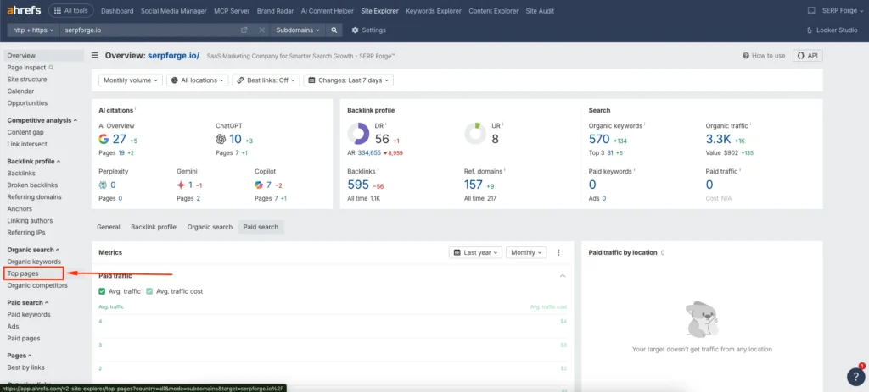Click the search magnifier button
Image resolution: width=869 pixels, height=392 pixels.
[334, 30]
